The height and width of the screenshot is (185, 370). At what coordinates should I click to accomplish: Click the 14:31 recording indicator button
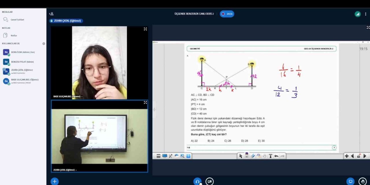click(227, 14)
